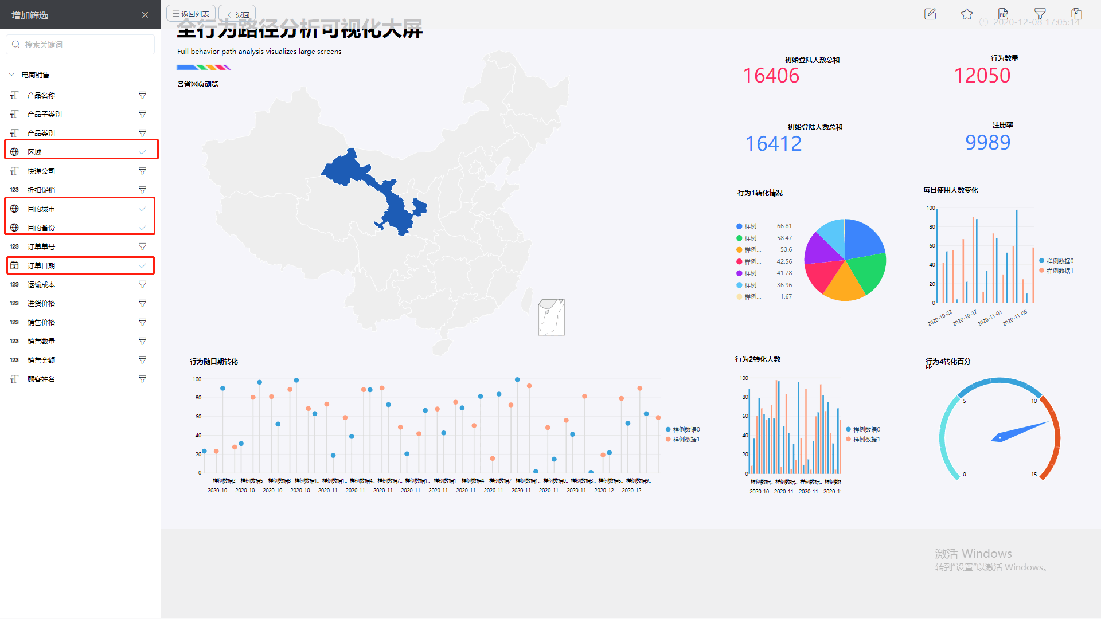Open the top toolbar filter funnel icon
The width and height of the screenshot is (1101, 619).
[1040, 14]
